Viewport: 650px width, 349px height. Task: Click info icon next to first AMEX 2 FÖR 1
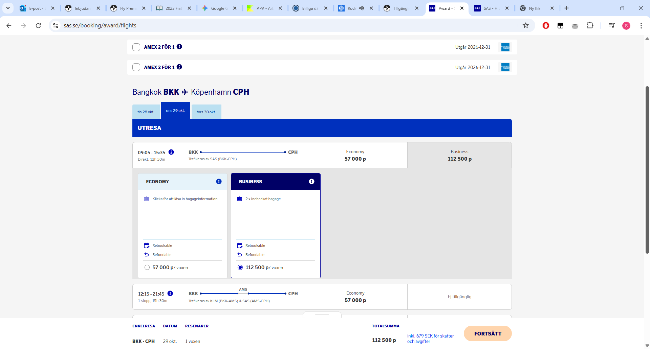179,47
